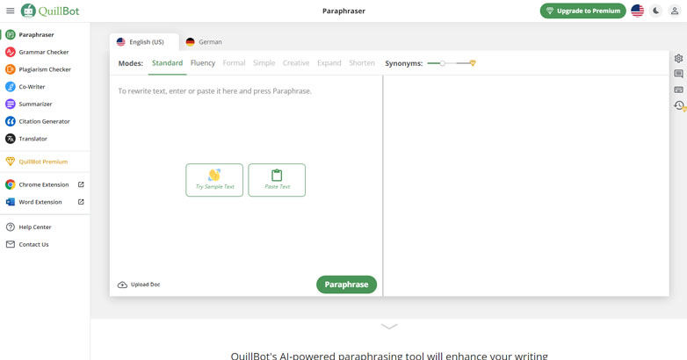Click the Paraphrase button
Screen dimensions: 687x360
346,284
